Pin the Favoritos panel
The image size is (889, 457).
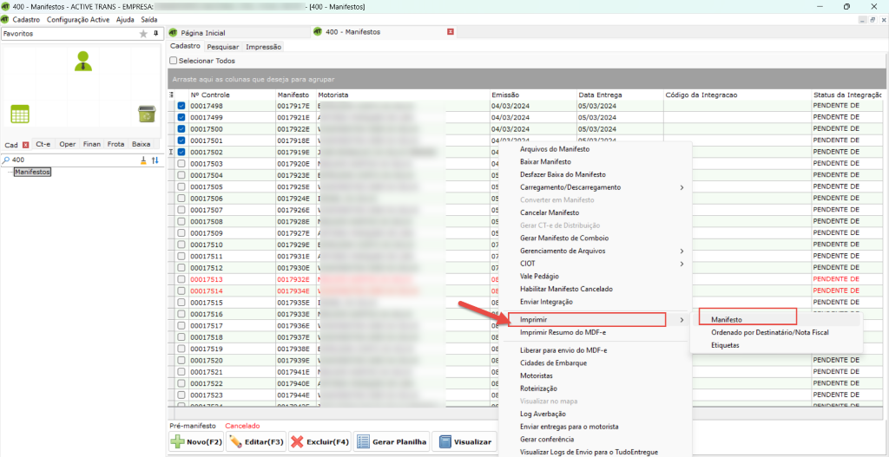(x=155, y=34)
